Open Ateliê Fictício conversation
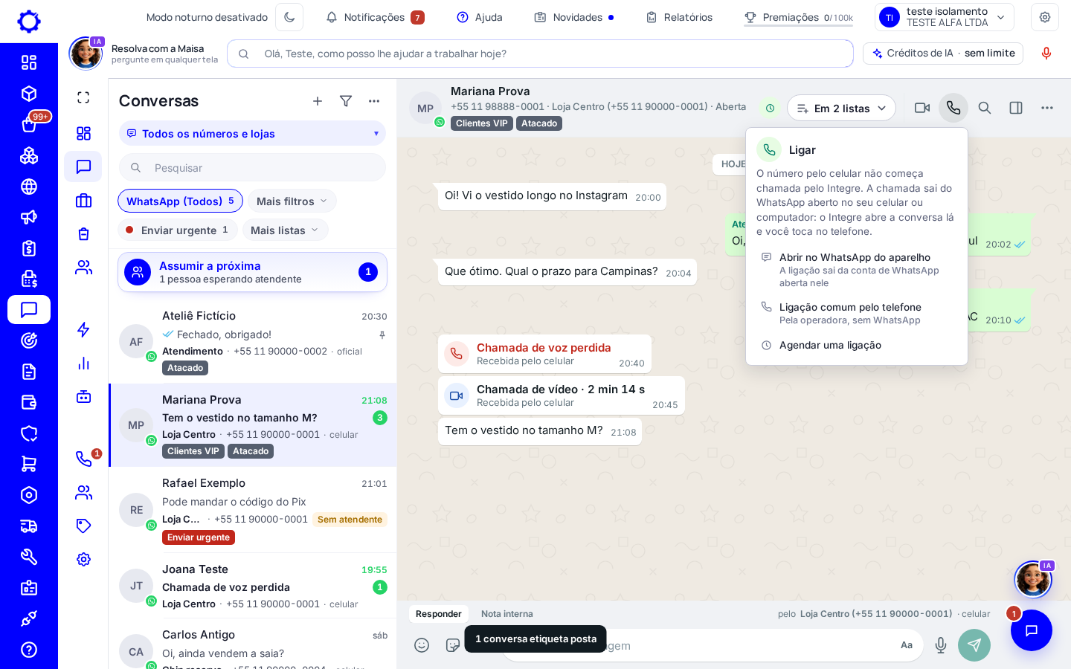This screenshot has height=669, width=1071. [252, 342]
